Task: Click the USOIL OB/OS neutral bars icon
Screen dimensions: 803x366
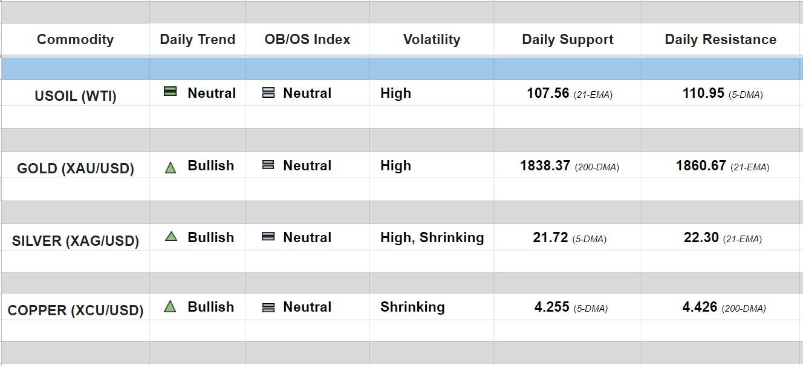Action: point(268,93)
